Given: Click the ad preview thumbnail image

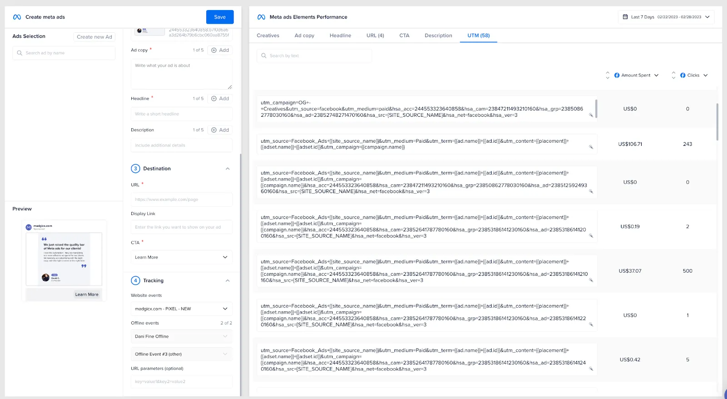Looking at the screenshot, I should (64, 259).
